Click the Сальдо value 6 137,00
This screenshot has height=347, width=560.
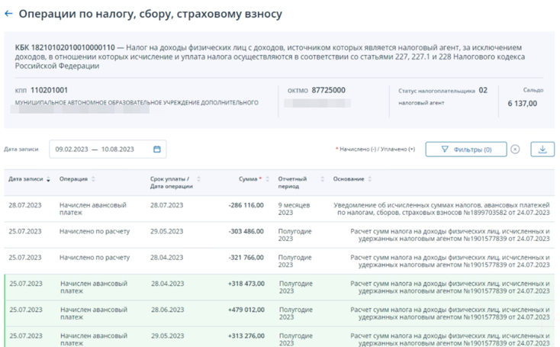coord(522,104)
